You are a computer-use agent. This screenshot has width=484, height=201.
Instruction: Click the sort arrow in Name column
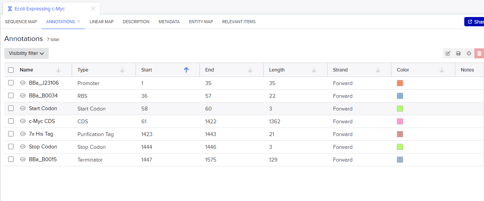point(58,70)
